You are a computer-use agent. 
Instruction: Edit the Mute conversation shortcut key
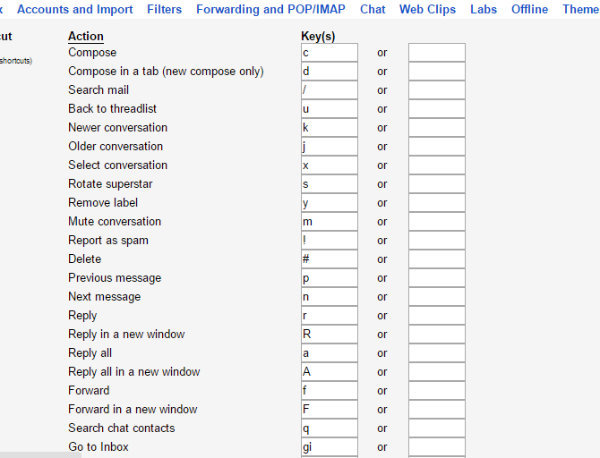click(x=330, y=222)
